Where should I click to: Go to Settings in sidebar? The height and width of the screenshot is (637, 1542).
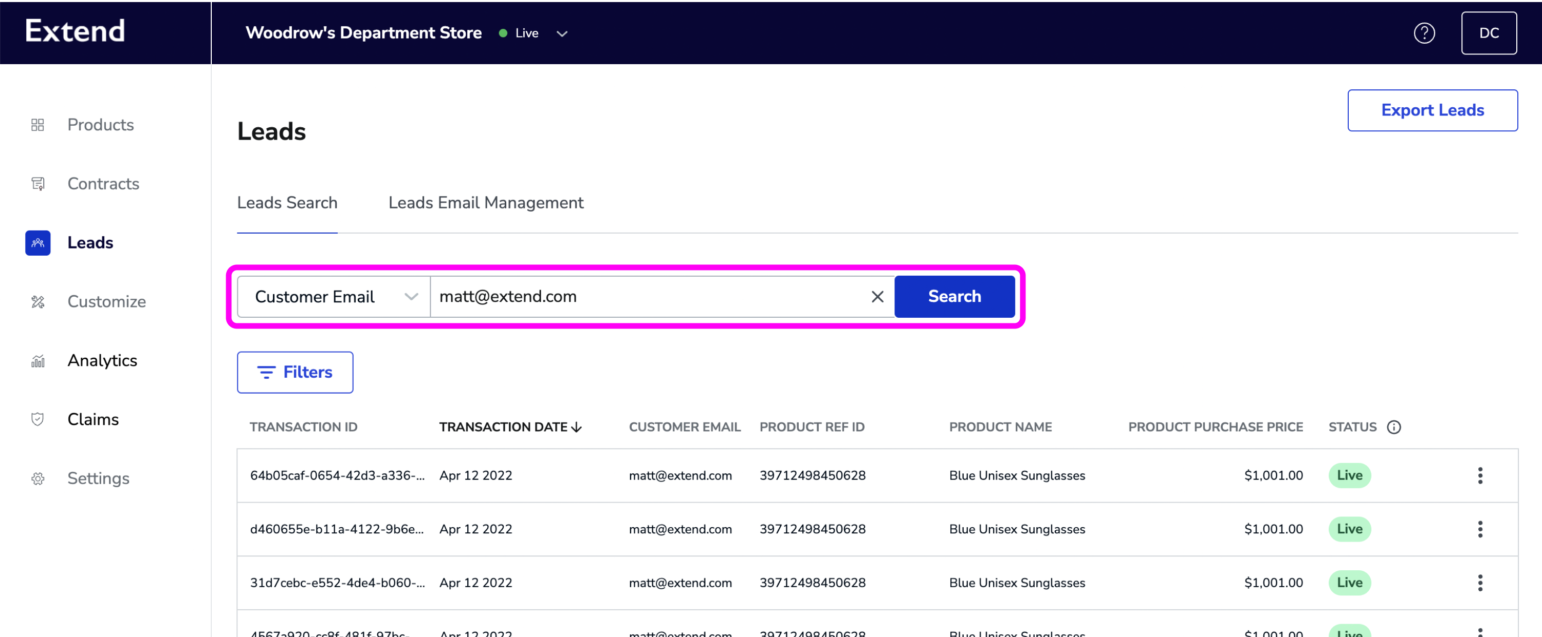click(x=98, y=478)
